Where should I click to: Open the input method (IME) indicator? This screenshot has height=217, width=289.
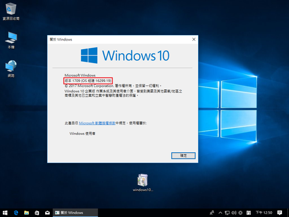249,212
